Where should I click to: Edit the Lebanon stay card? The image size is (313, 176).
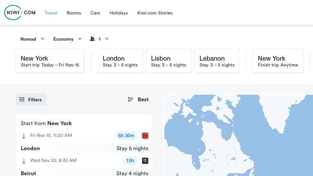217,61
